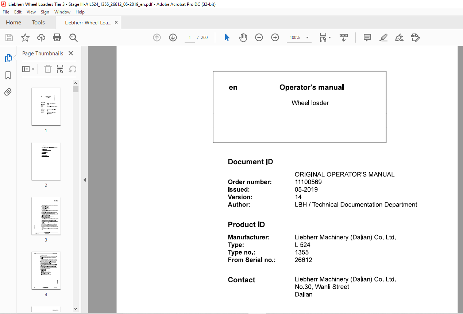The image size is (463, 314).
Task: Switch to the Tools tab
Action: click(x=38, y=23)
